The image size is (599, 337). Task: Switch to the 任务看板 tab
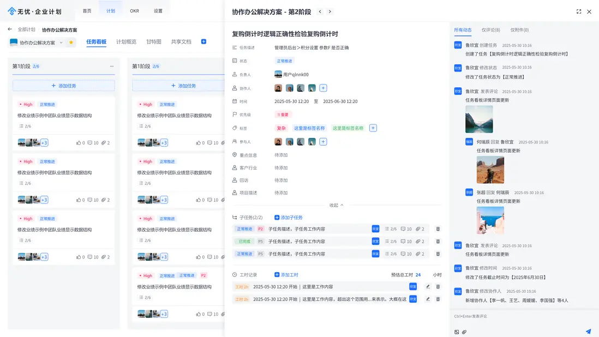[96, 41]
